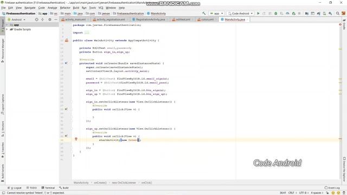This screenshot has height=195, width=347.
Task: Open the Tools menu
Action: [x=92, y=8]
